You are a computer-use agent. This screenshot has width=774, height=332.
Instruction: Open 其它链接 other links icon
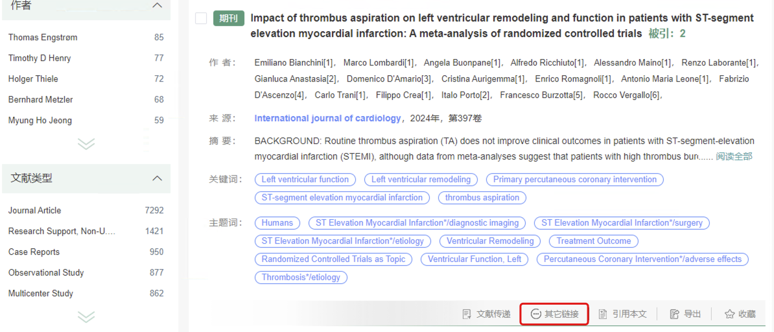click(x=536, y=314)
